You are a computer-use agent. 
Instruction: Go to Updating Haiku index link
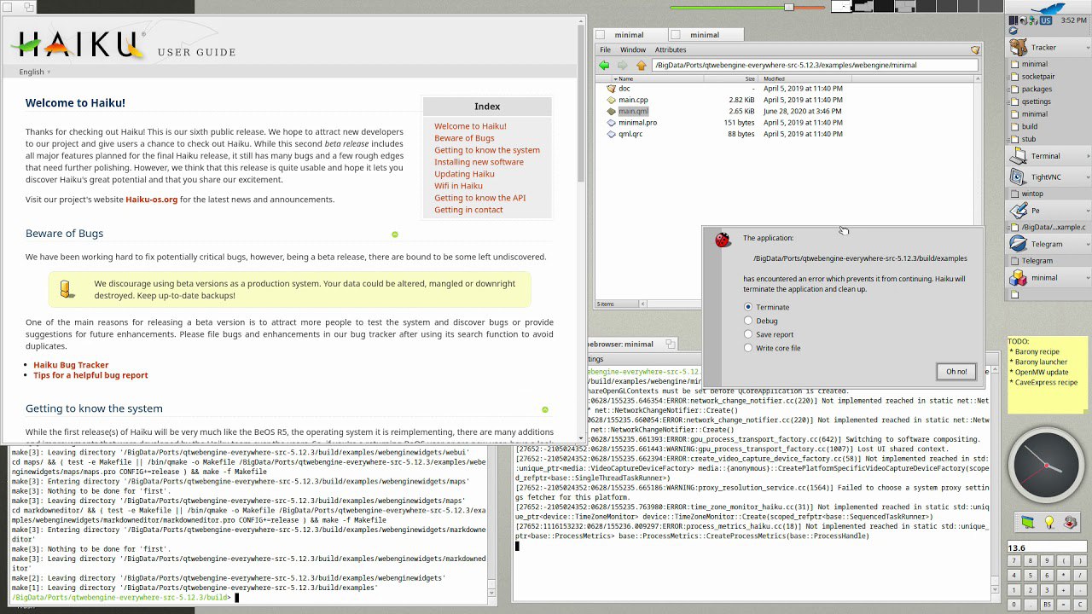point(464,174)
